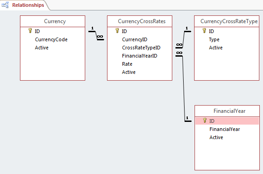Click the key icon in FinancialYear table
The height and width of the screenshot is (174, 263).
(205, 121)
